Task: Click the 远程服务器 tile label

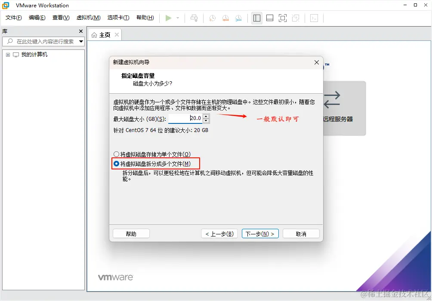Action: click(x=338, y=119)
